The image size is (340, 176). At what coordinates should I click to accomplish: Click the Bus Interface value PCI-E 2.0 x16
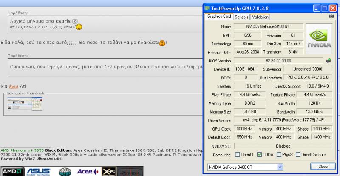click(x=308, y=77)
